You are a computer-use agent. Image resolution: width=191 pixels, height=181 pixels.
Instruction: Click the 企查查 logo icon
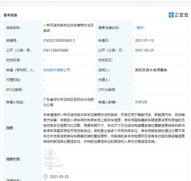point(171,15)
